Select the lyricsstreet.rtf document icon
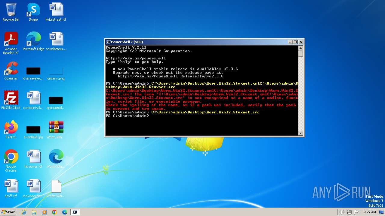 click(x=56, y=12)
